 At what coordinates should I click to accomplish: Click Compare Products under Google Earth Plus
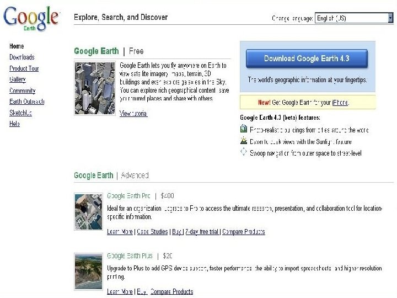coord(171,291)
